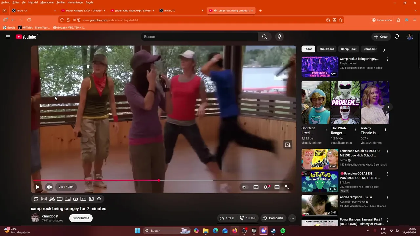Viewport: 420px width, 236px height.
Task: Click the video filters sparkle icon
Action: pyautogui.click(x=83, y=199)
